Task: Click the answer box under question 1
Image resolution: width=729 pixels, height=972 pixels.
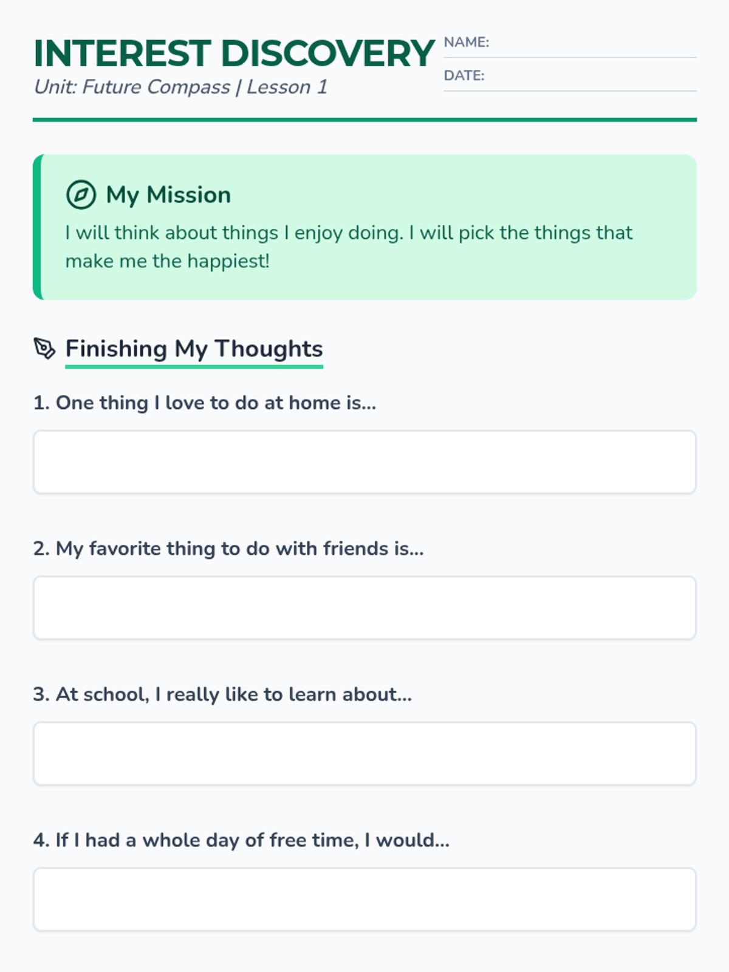Action: (x=364, y=462)
